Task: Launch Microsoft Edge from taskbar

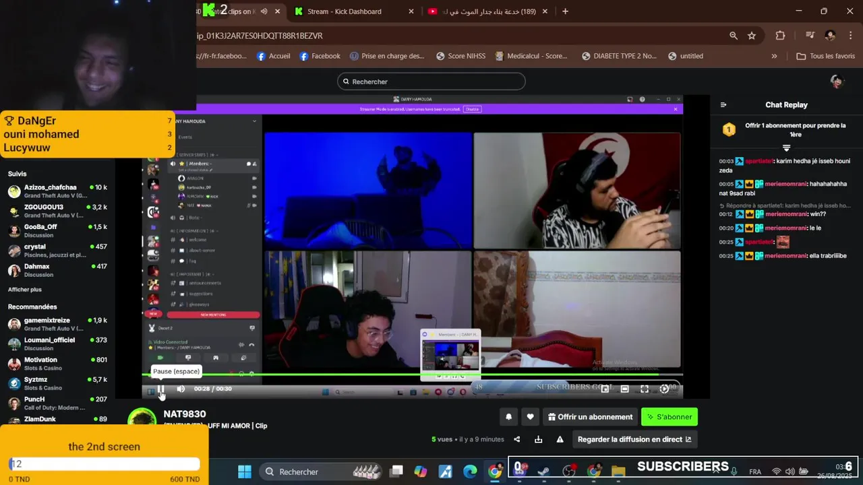Action: click(470, 472)
